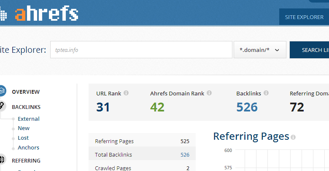Viewport: 329px width, 171px height.
Task: Open External backlinks link
Action: tap(29, 119)
